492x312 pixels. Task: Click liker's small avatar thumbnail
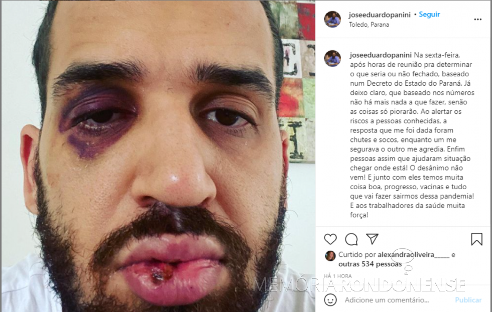(330, 256)
